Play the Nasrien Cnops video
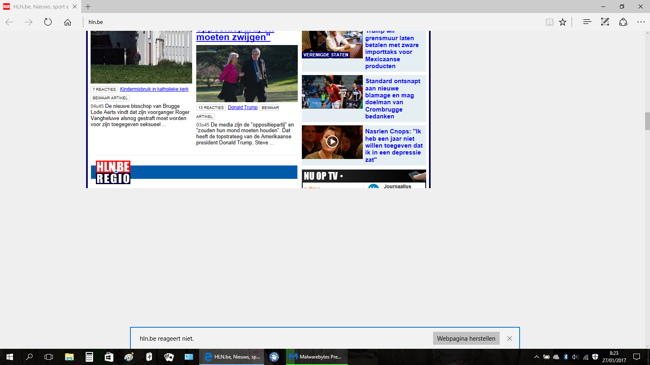Image resolution: width=650 pixels, height=365 pixels. 332,142
